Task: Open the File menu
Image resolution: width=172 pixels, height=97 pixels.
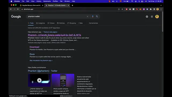Action: pyautogui.click(x=23, y=1)
